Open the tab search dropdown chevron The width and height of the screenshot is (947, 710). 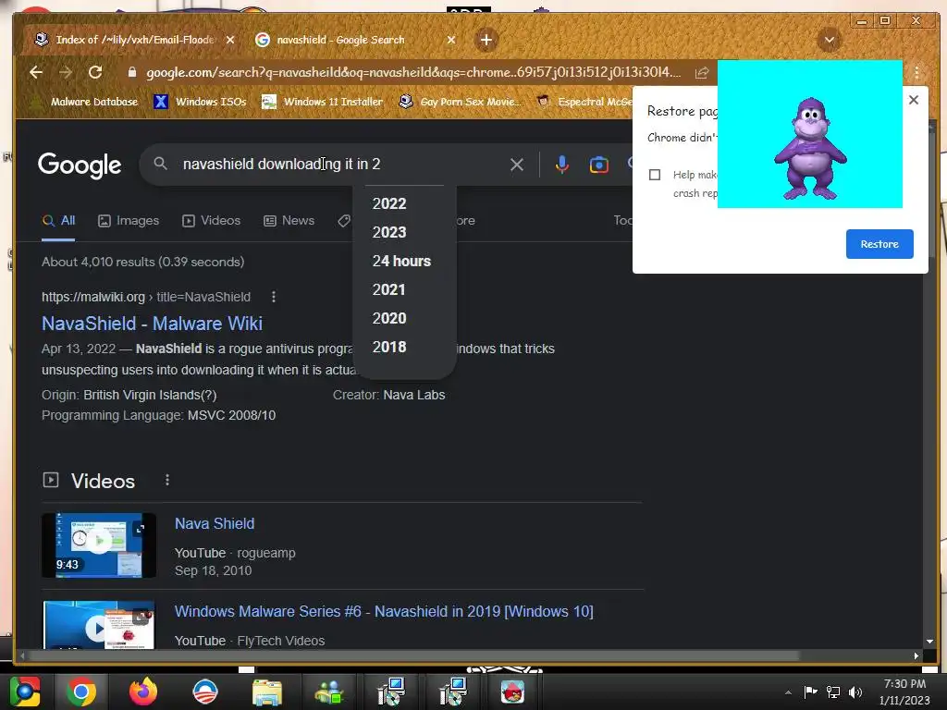(x=830, y=40)
